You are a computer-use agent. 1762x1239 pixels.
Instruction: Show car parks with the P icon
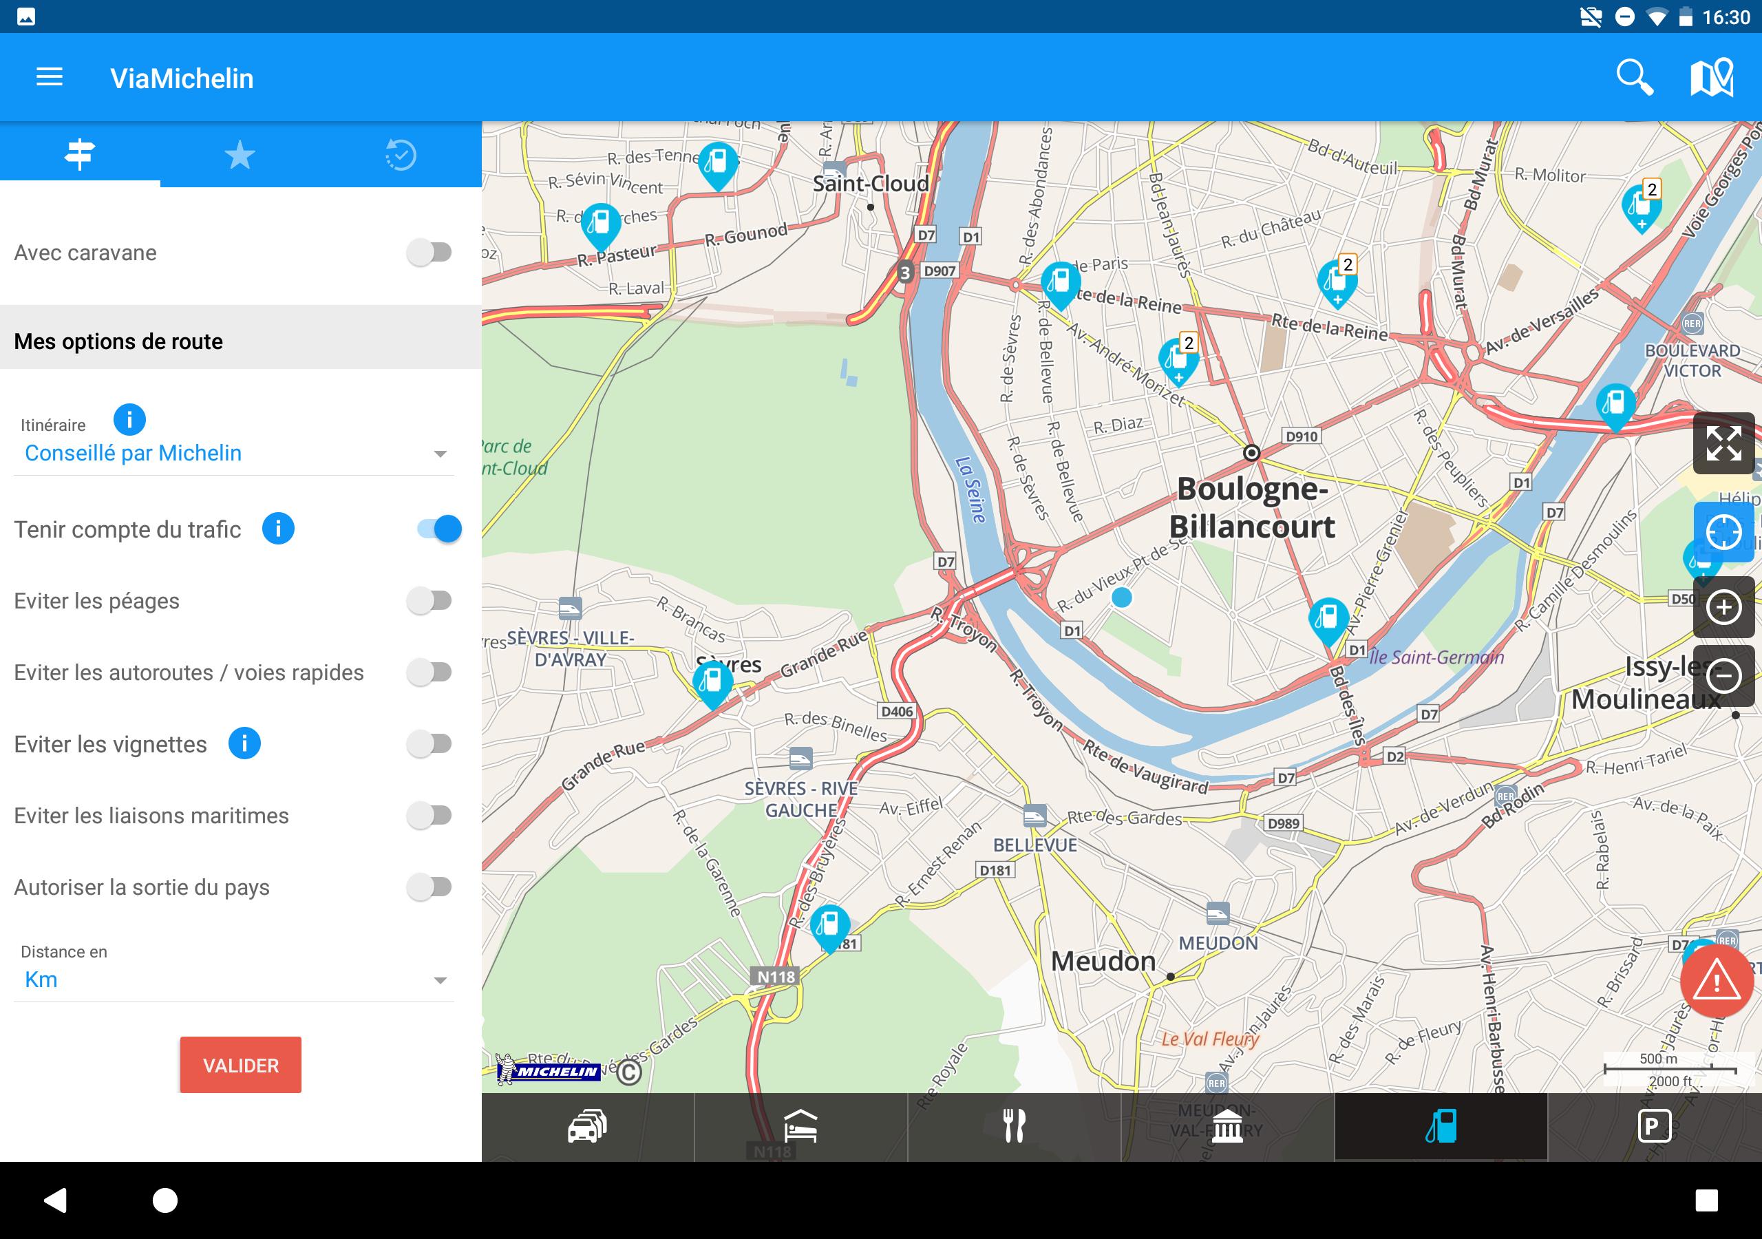pyautogui.click(x=1654, y=1127)
